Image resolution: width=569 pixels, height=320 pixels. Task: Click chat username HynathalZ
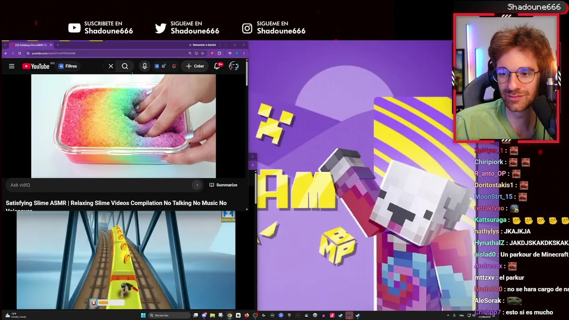[x=489, y=243]
